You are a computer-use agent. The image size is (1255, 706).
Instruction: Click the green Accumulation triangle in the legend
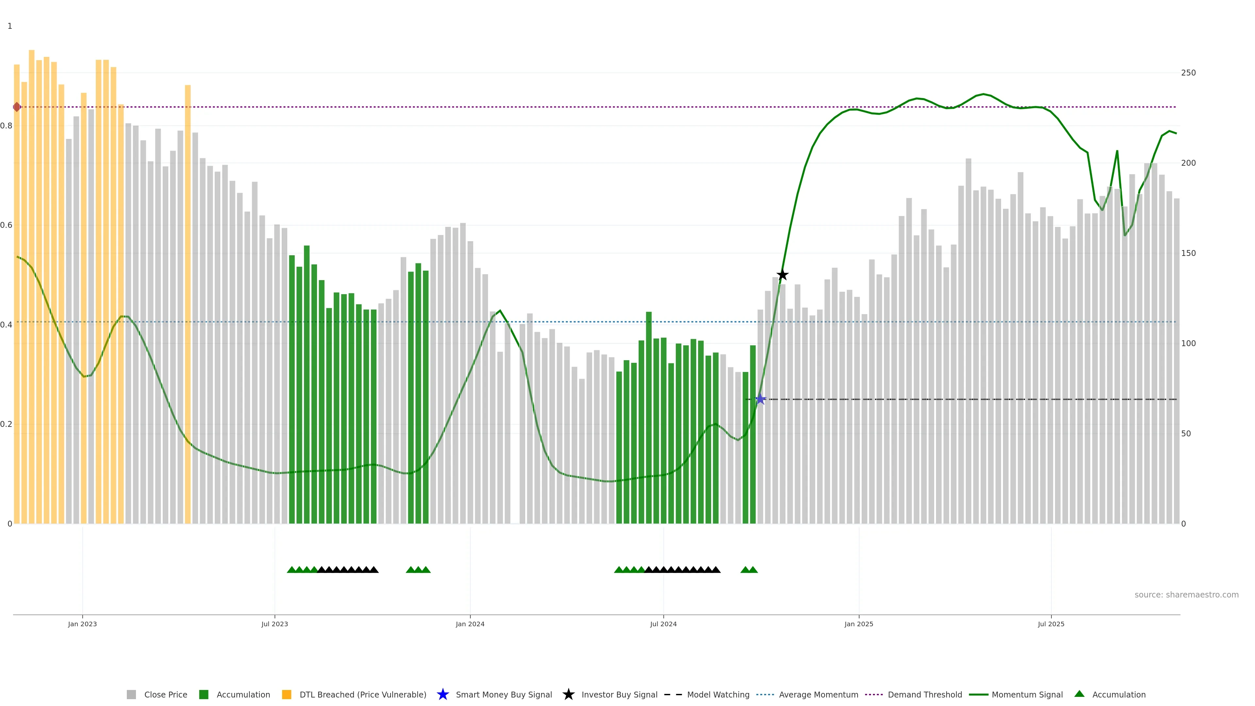pos(1079,694)
